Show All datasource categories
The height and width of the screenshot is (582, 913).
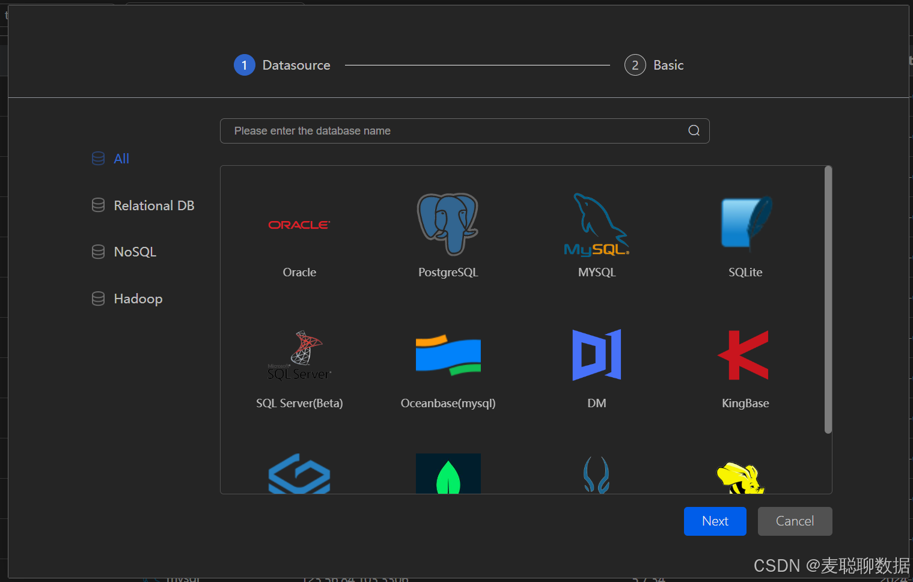coord(121,159)
